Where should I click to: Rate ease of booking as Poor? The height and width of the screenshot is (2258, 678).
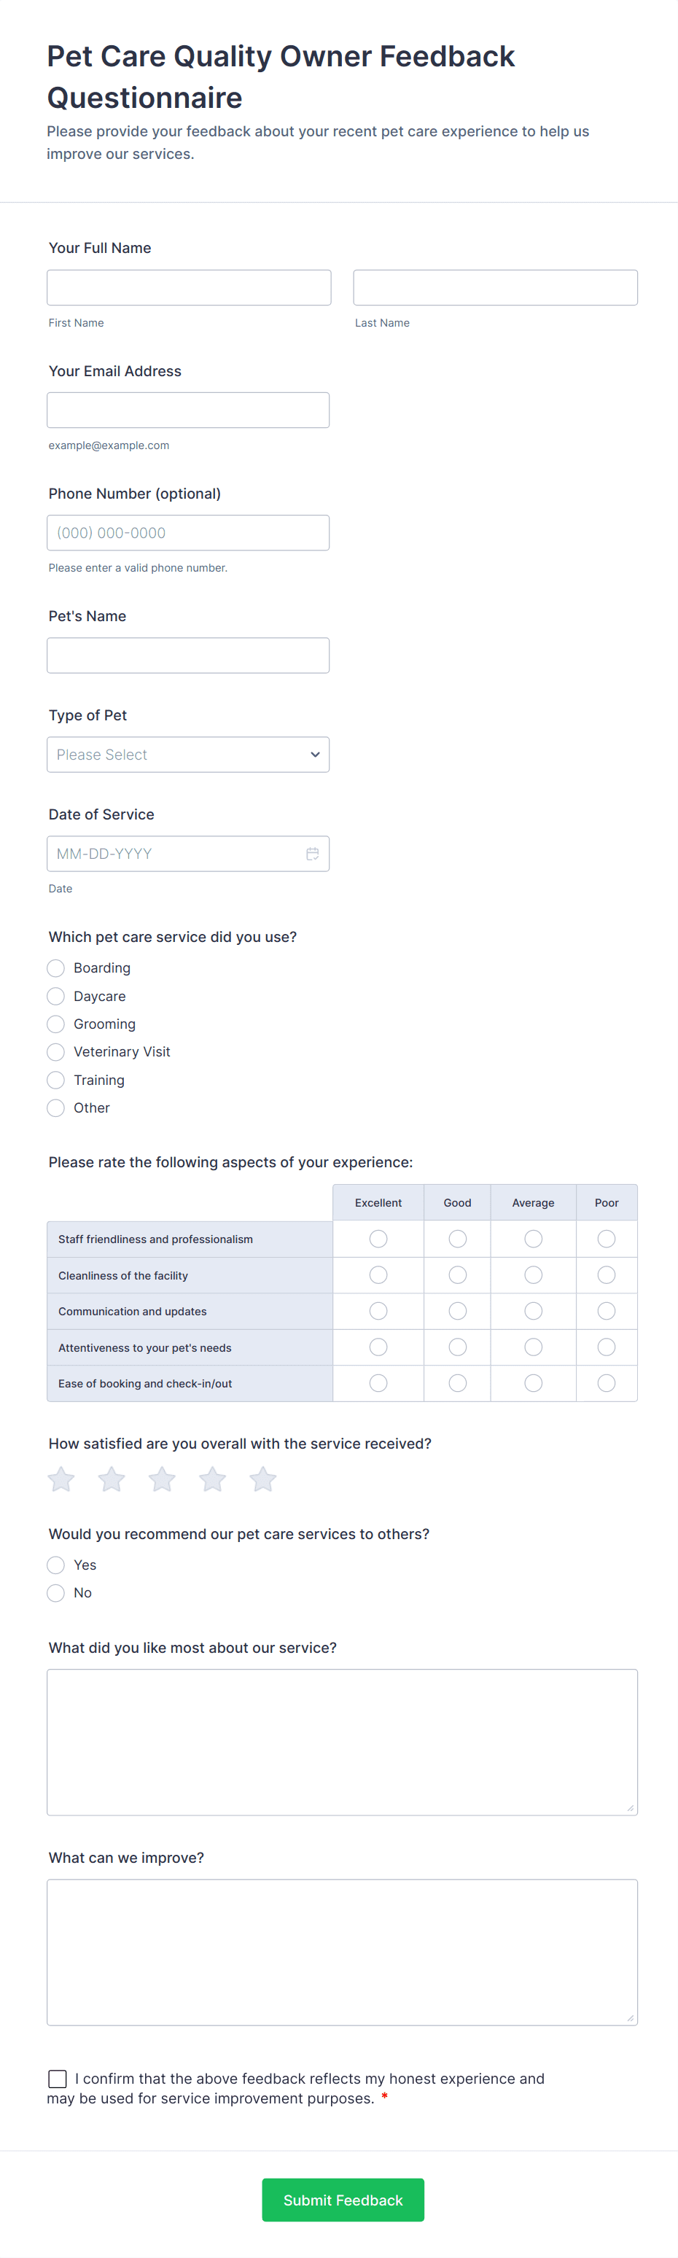tap(606, 1383)
